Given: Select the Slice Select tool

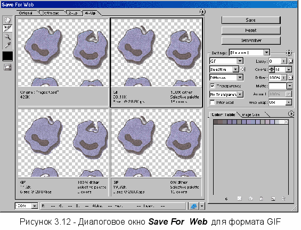Looking at the screenshot, I should pyautogui.click(x=7, y=28).
